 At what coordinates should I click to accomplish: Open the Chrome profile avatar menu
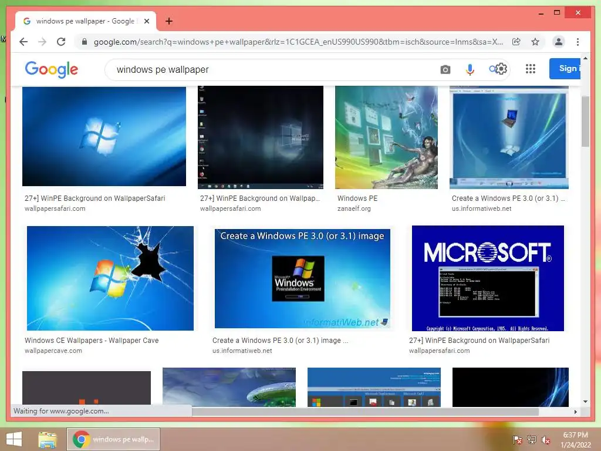(559, 42)
